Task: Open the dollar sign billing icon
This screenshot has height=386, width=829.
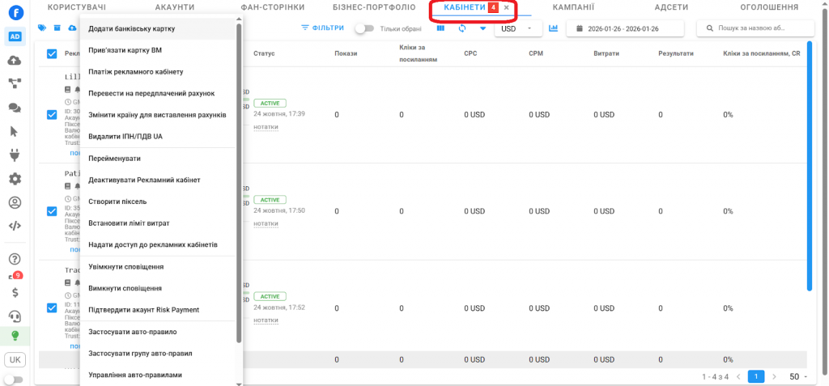Action: tap(15, 292)
